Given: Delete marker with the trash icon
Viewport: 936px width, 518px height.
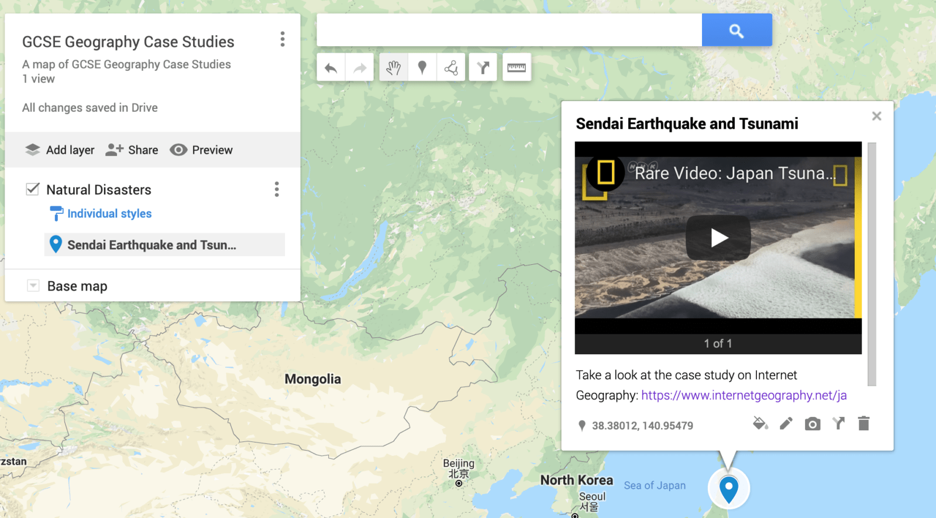Looking at the screenshot, I should pyautogui.click(x=863, y=423).
